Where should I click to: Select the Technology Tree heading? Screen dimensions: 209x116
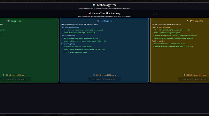(107, 5)
